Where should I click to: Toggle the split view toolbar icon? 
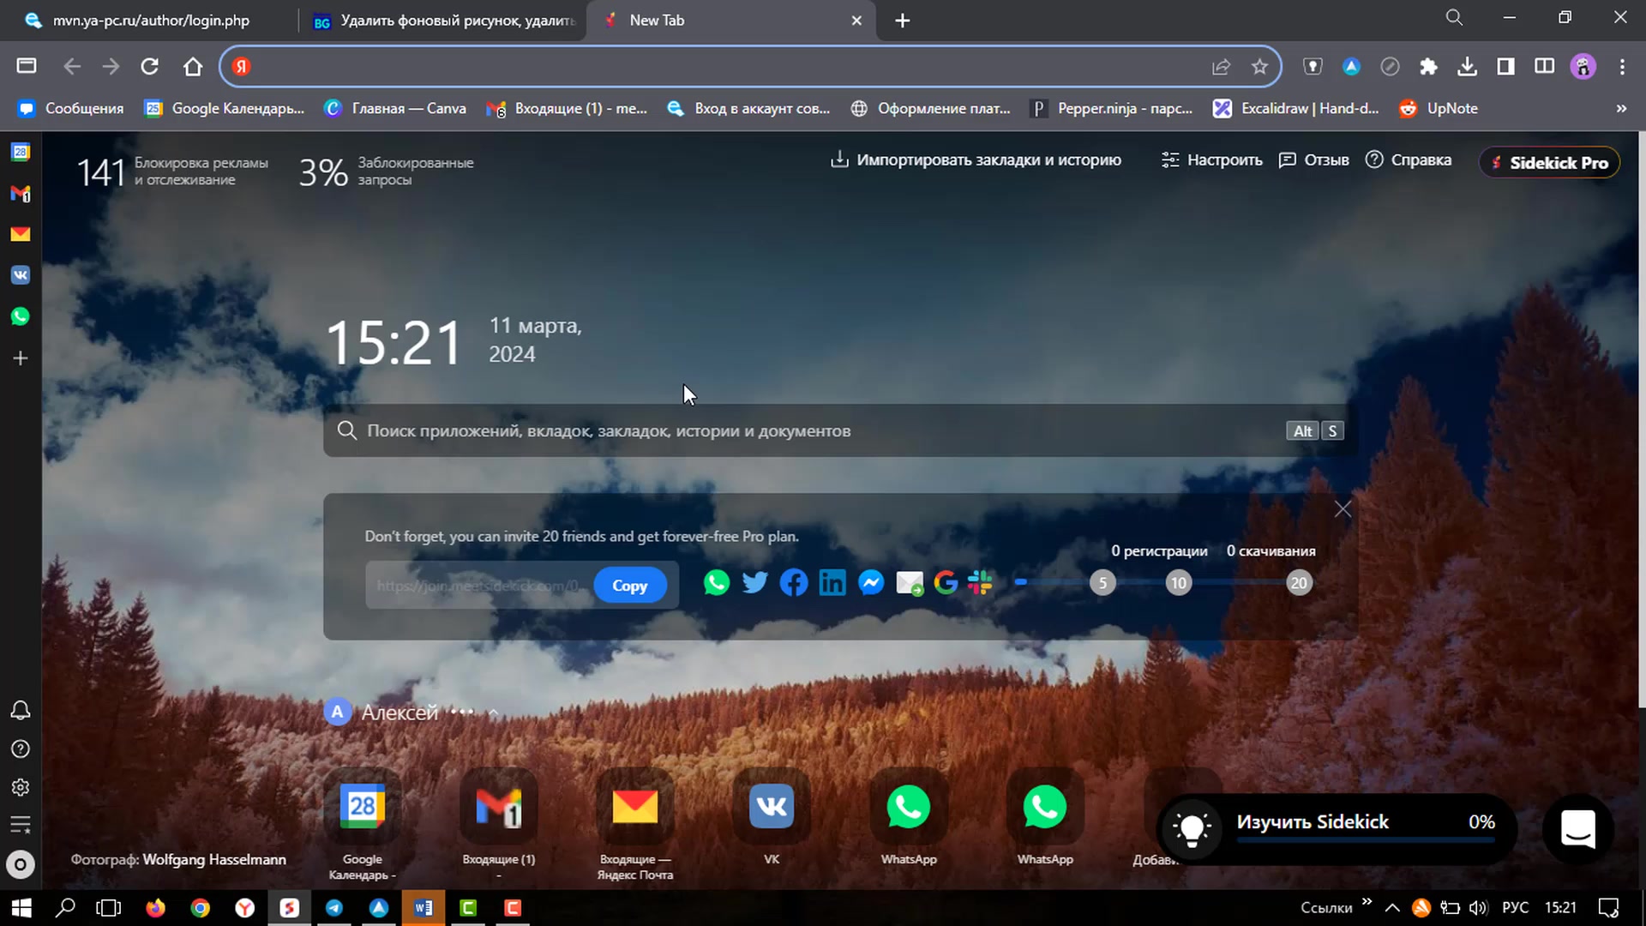pos(1544,67)
